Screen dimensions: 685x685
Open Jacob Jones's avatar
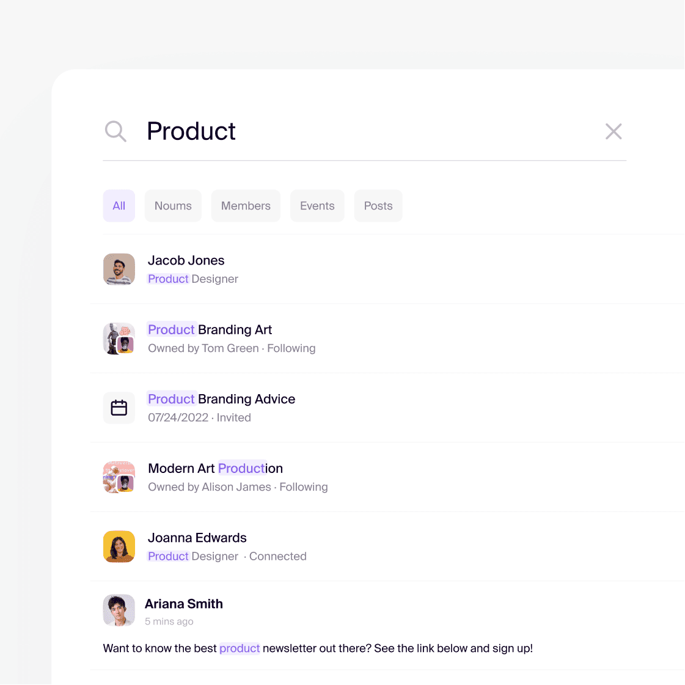click(x=119, y=269)
